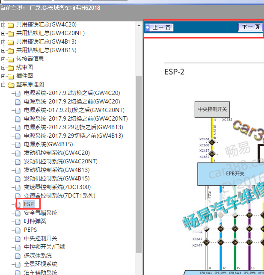Select 线束图 in the tree
Image resolution: width=264 pixels, height=275 pixels.
[24, 68]
